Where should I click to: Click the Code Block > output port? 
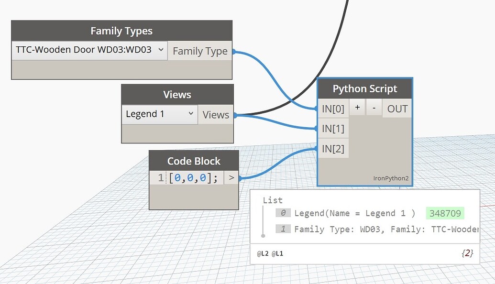coord(231,177)
